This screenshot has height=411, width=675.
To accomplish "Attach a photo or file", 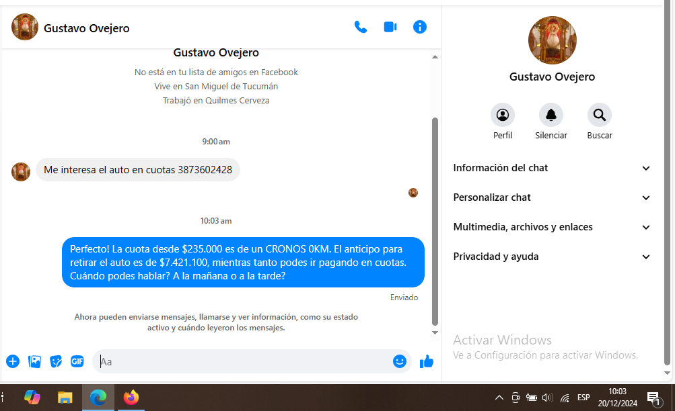I will click(x=34, y=361).
